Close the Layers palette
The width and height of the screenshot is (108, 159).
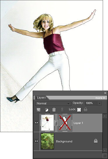[x=105, y=93]
